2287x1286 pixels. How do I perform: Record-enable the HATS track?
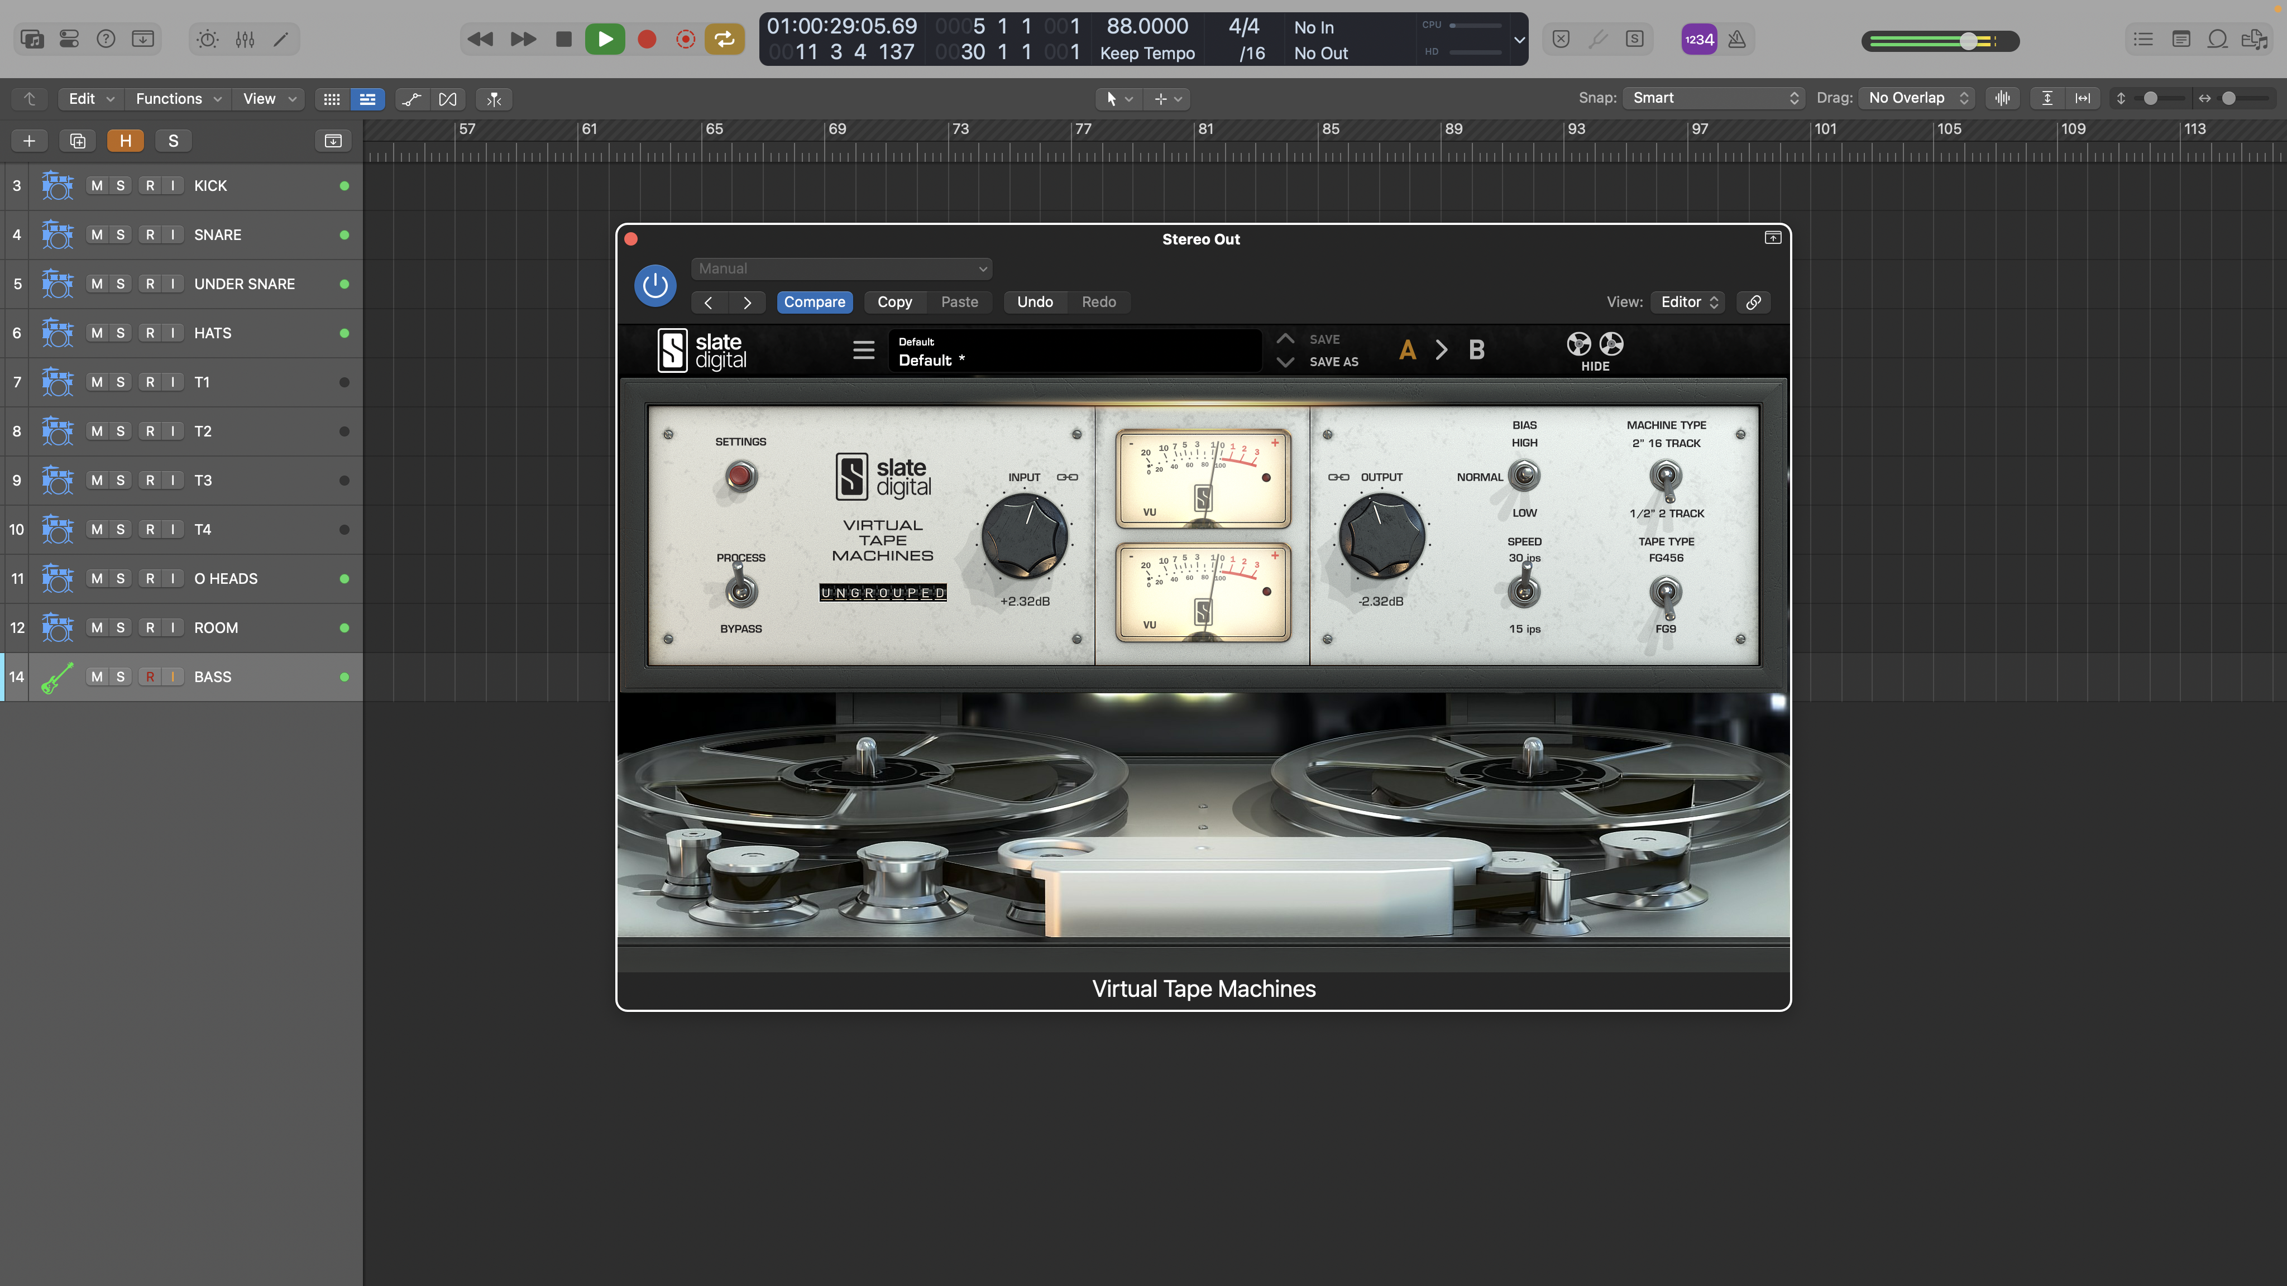pyautogui.click(x=150, y=333)
